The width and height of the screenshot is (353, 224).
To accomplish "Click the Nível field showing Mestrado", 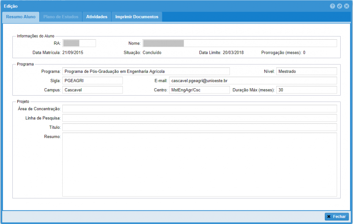I will 306,71.
